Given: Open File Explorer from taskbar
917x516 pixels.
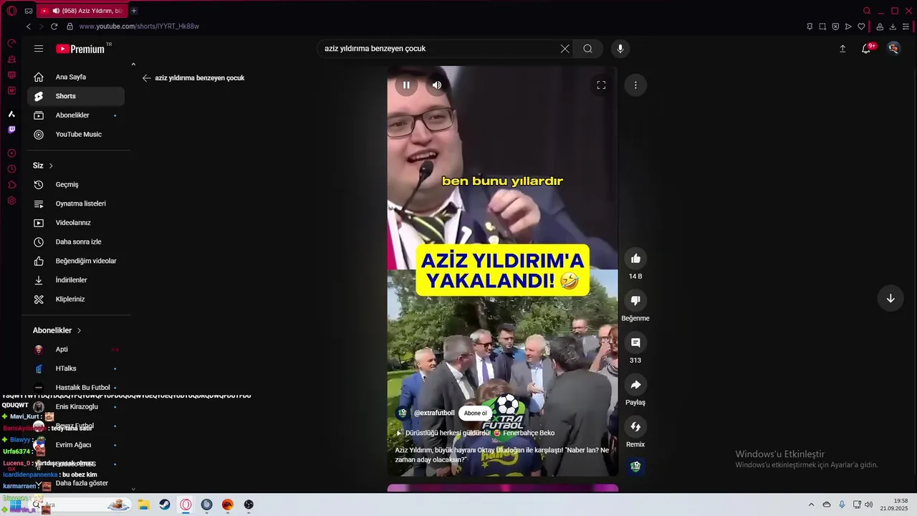Looking at the screenshot, I should coord(143,505).
